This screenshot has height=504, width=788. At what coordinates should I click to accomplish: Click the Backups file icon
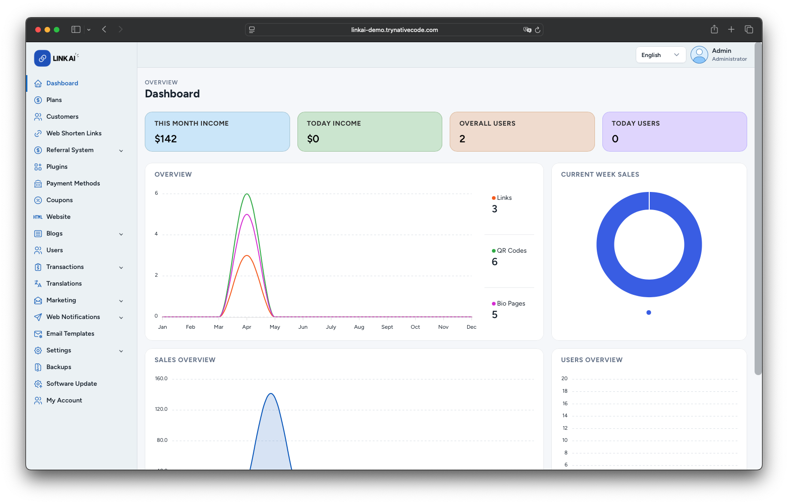tap(38, 367)
